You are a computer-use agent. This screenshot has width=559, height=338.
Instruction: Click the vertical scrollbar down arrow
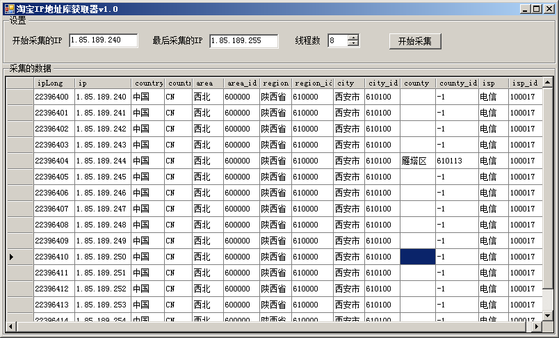548,315
